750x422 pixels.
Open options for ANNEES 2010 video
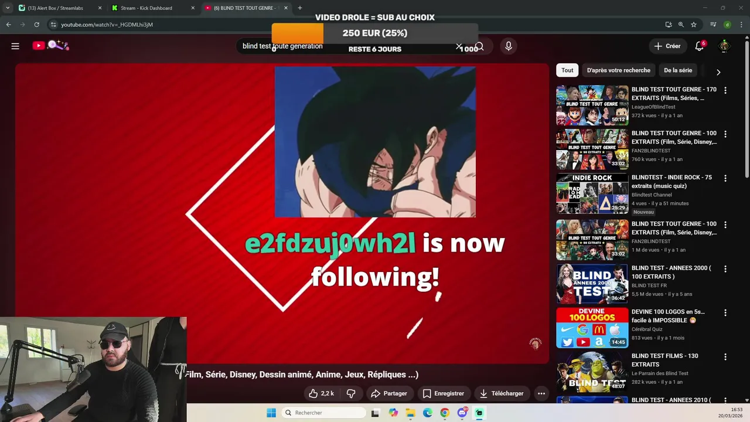tap(725, 401)
